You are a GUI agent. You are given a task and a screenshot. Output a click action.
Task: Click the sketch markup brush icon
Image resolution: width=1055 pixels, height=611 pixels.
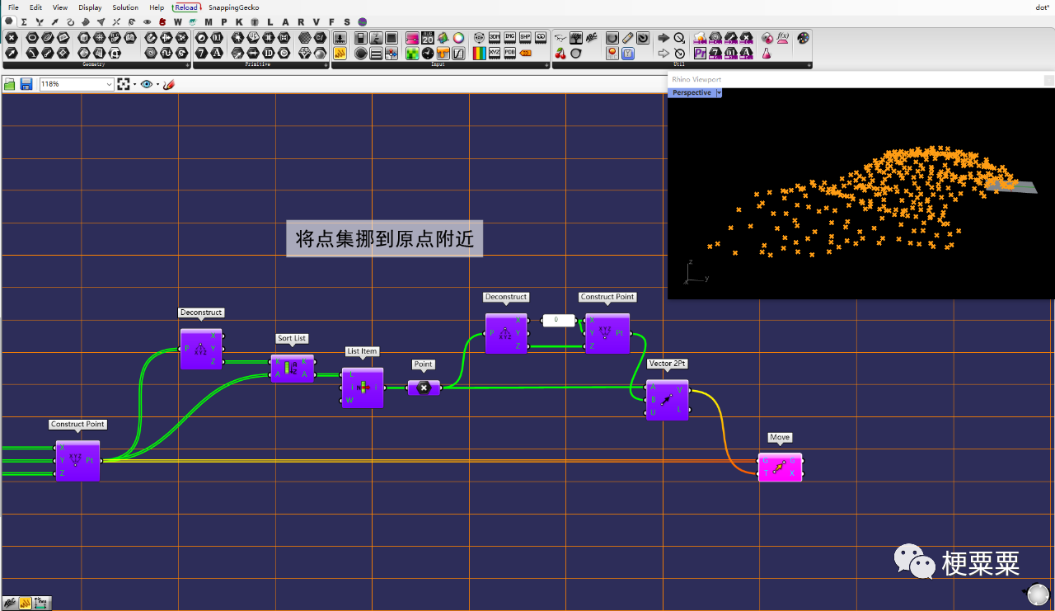(x=169, y=84)
